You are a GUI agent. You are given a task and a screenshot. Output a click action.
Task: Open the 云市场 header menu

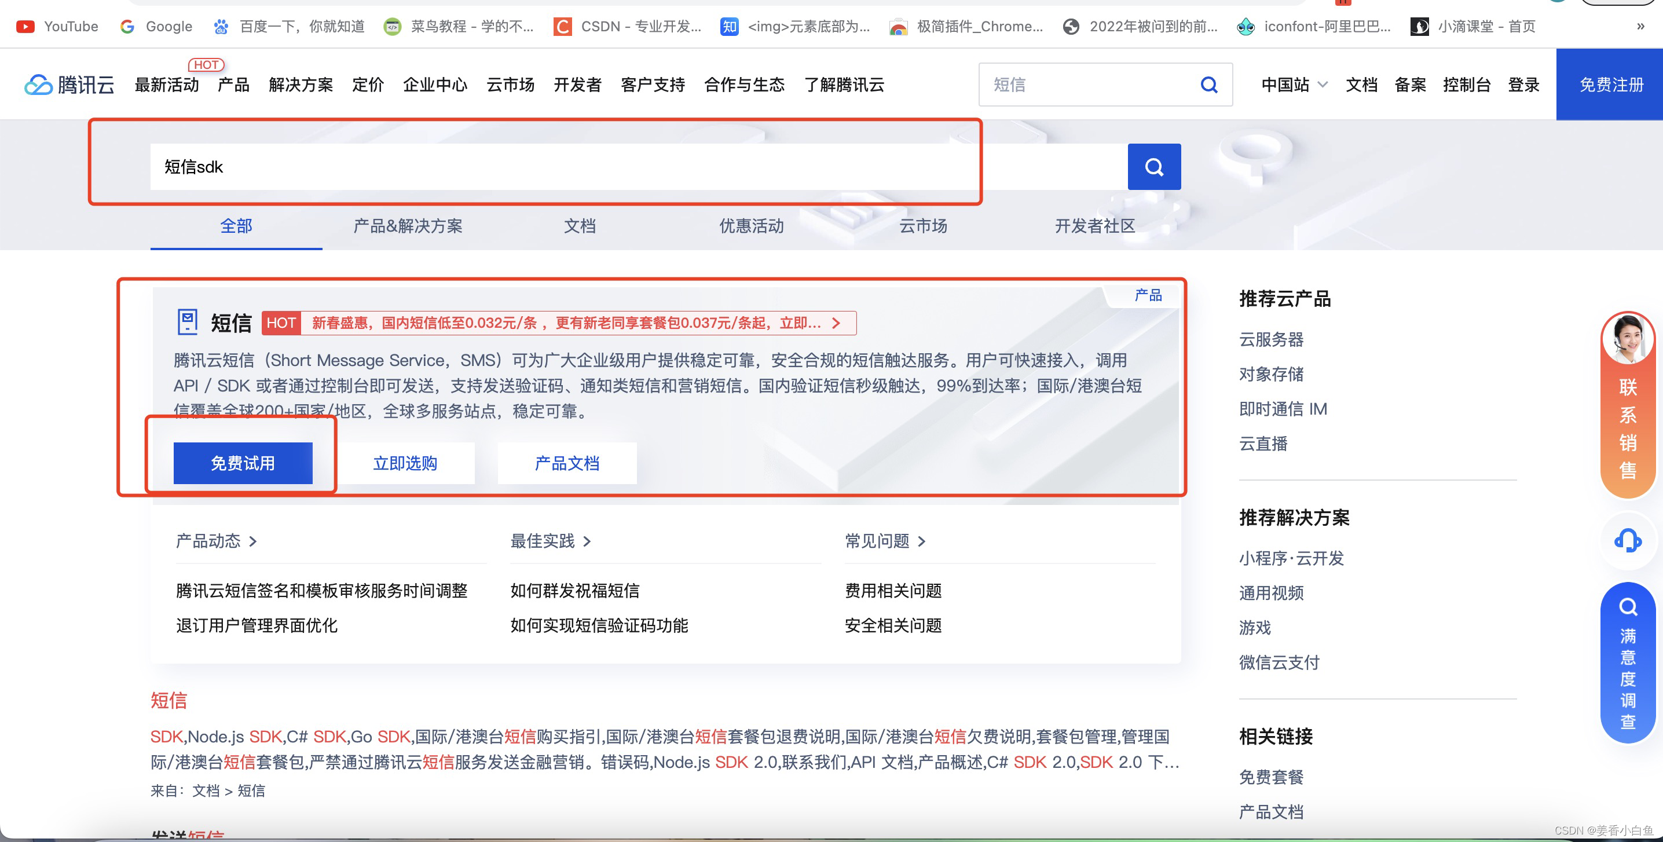click(510, 85)
